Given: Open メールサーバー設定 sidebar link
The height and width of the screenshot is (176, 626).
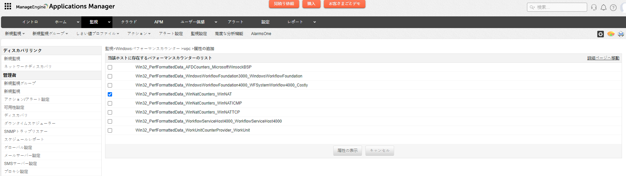Looking at the screenshot, I should click(22, 156).
